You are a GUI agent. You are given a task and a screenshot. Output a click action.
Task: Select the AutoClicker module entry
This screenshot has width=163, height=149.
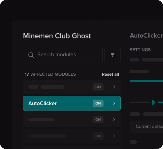pyautogui.click(x=72, y=103)
